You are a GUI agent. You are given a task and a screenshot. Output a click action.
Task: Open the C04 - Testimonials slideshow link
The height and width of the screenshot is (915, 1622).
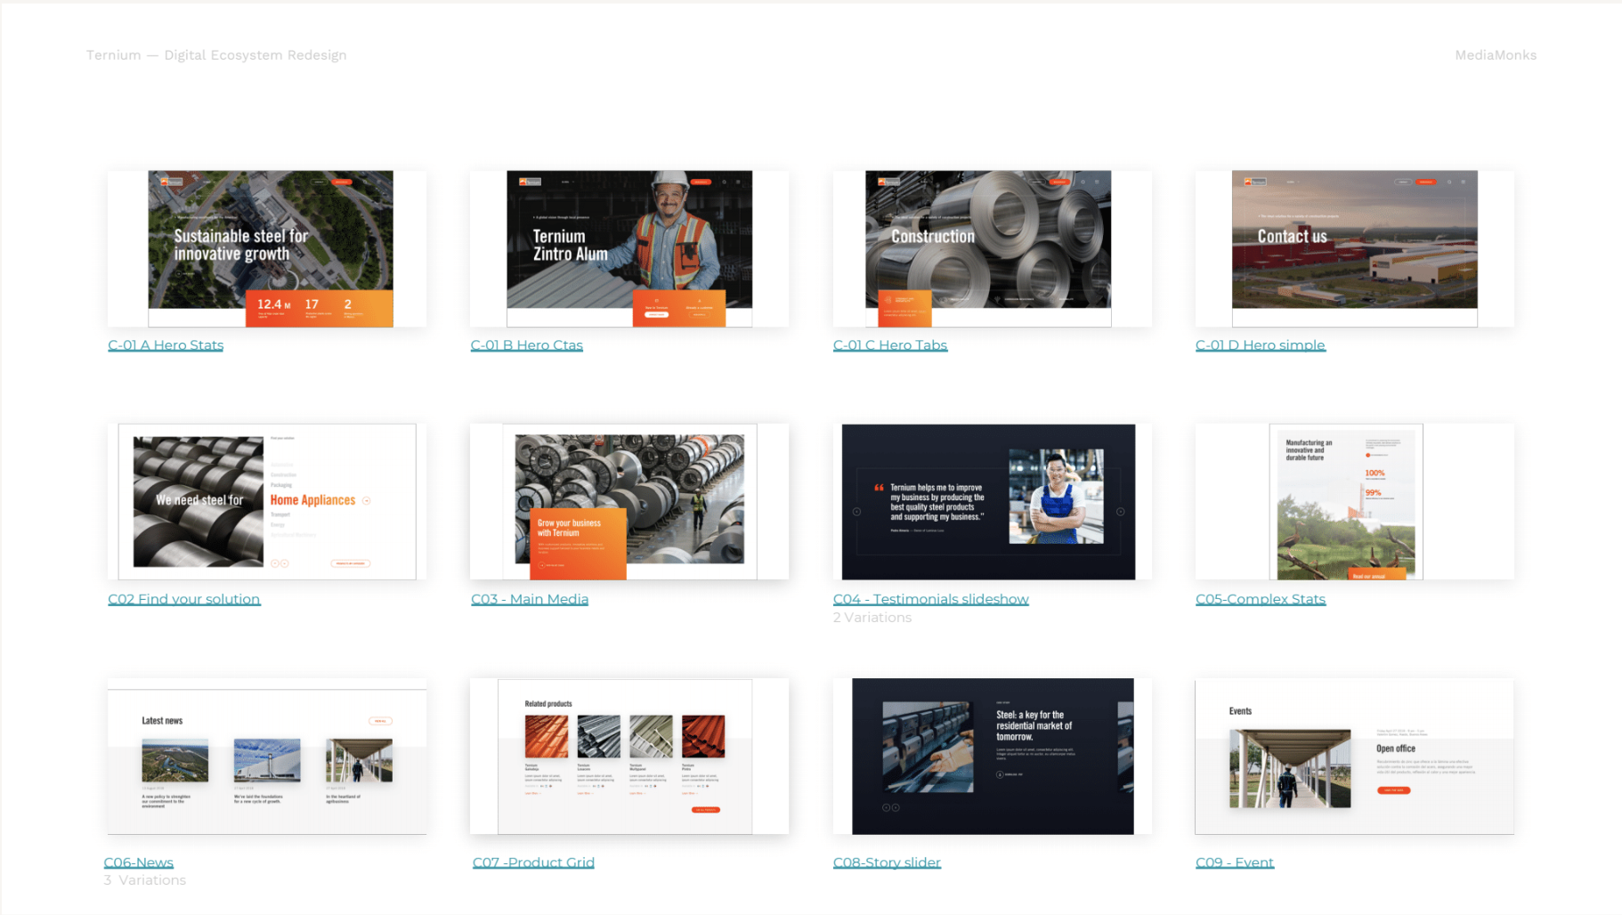click(931, 599)
